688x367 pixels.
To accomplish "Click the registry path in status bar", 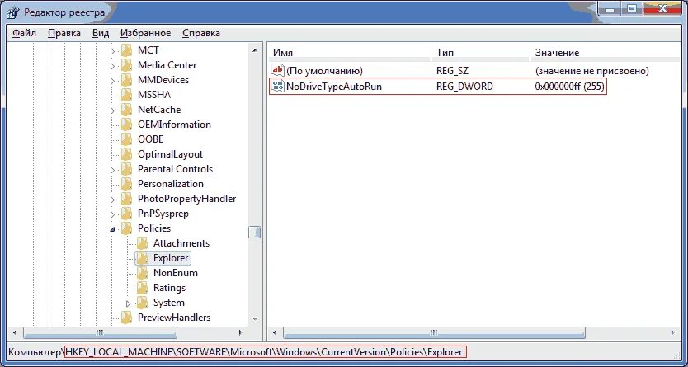I will [x=265, y=352].
